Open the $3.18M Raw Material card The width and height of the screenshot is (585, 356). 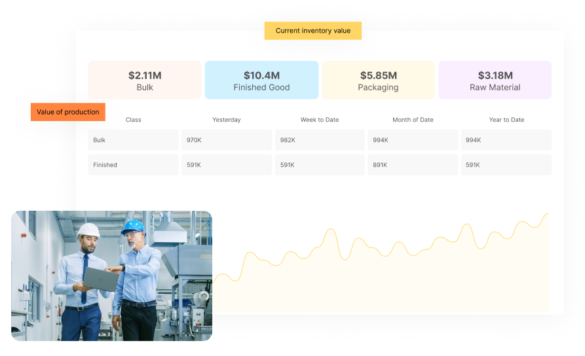[495, 80]
